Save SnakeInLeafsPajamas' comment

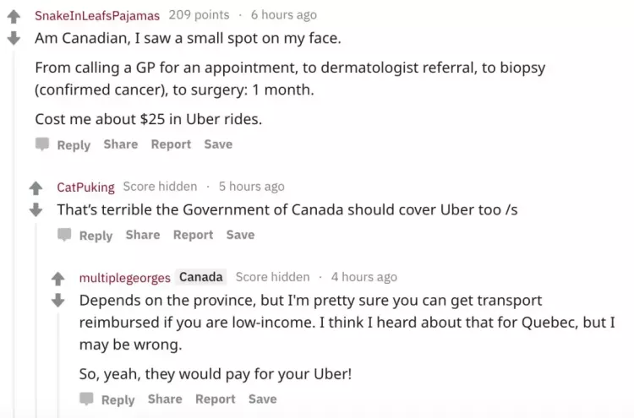pos(218,144)
